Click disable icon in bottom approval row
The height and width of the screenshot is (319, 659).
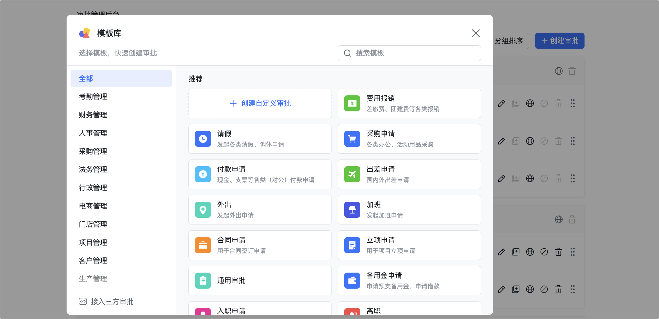(544, 289)
